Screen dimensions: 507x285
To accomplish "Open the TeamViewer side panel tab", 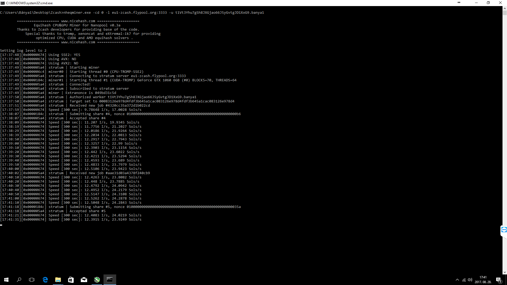I will pos(504,230).
